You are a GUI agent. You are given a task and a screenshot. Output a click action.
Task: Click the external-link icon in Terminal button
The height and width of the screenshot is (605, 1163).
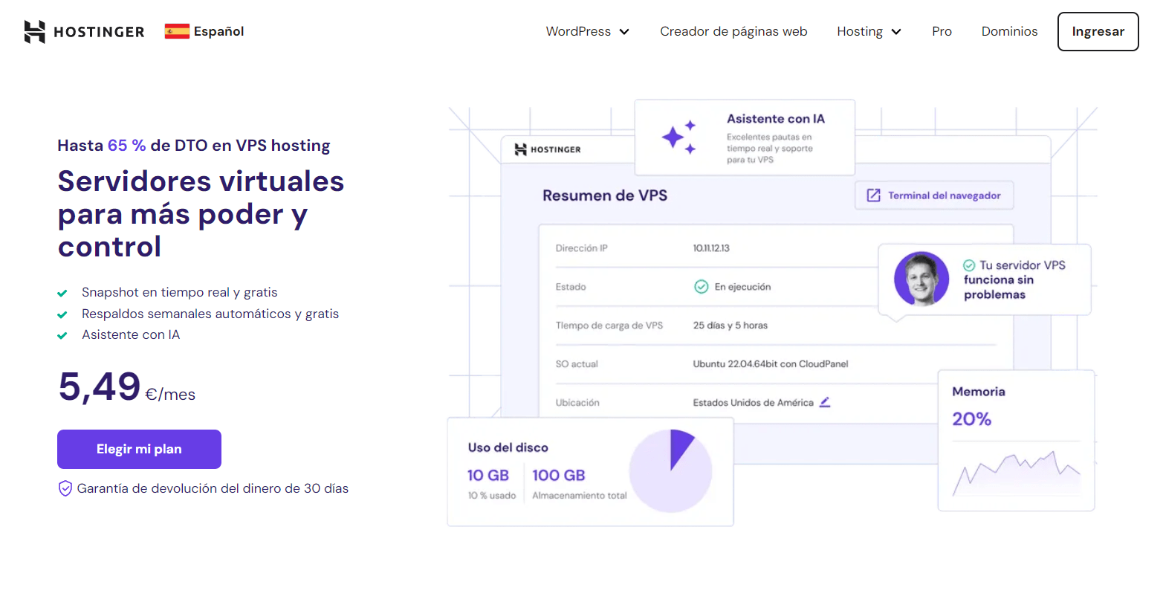(x=874, y=195)
